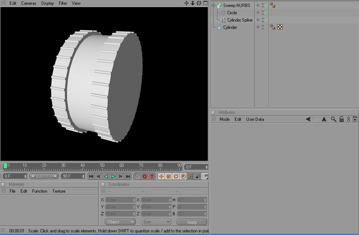Select Cylinder.Spline object
The width and height of the screenshot is (359, 235).
(x=240, y=20)
